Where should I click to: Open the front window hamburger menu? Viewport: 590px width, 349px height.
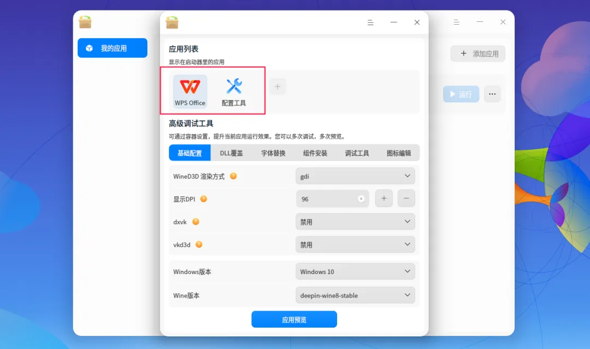coord(370,22)
